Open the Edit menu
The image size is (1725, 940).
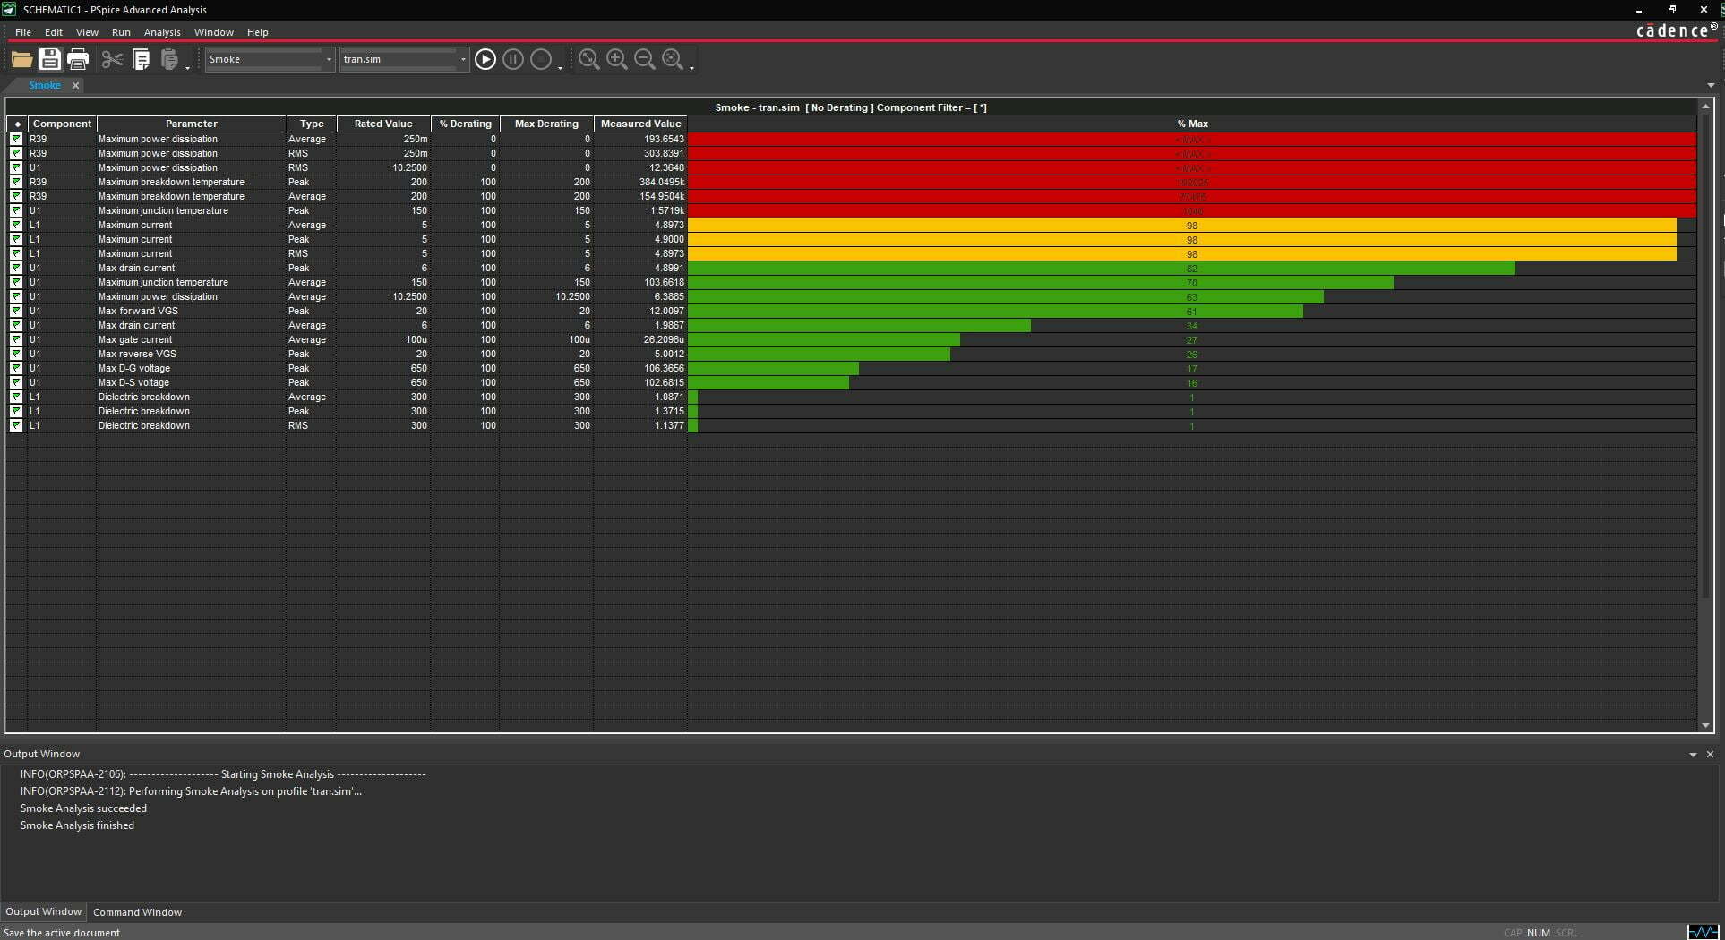(x=54, y=32)
